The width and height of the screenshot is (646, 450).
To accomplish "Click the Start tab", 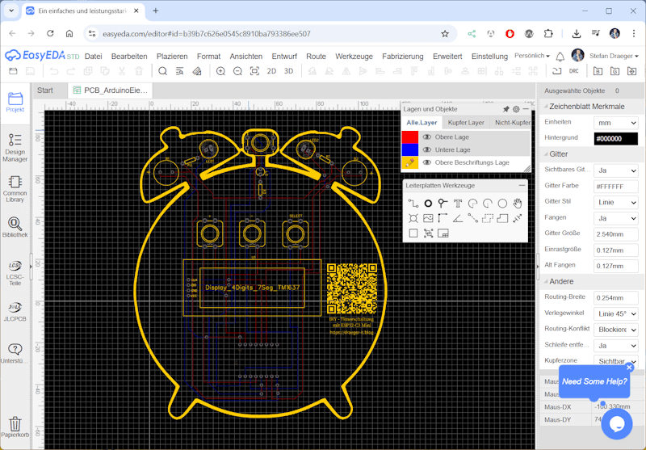I will (45, 90).
